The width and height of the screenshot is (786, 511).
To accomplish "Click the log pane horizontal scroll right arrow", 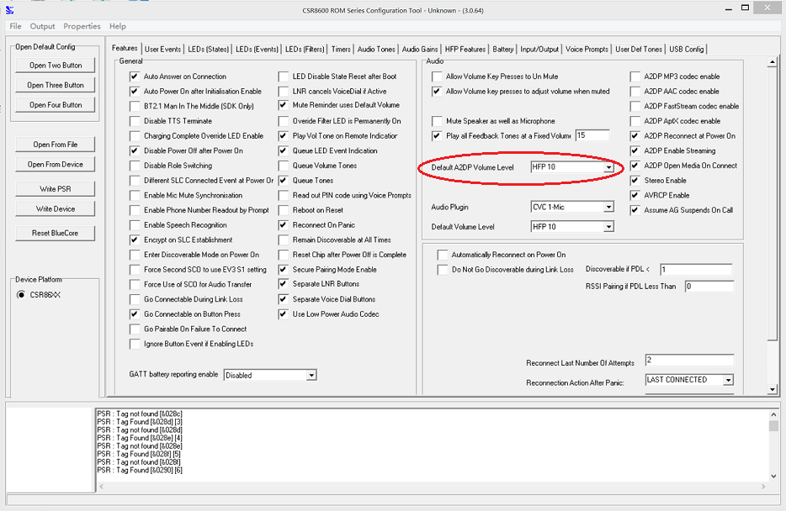I will pos(763,487).
